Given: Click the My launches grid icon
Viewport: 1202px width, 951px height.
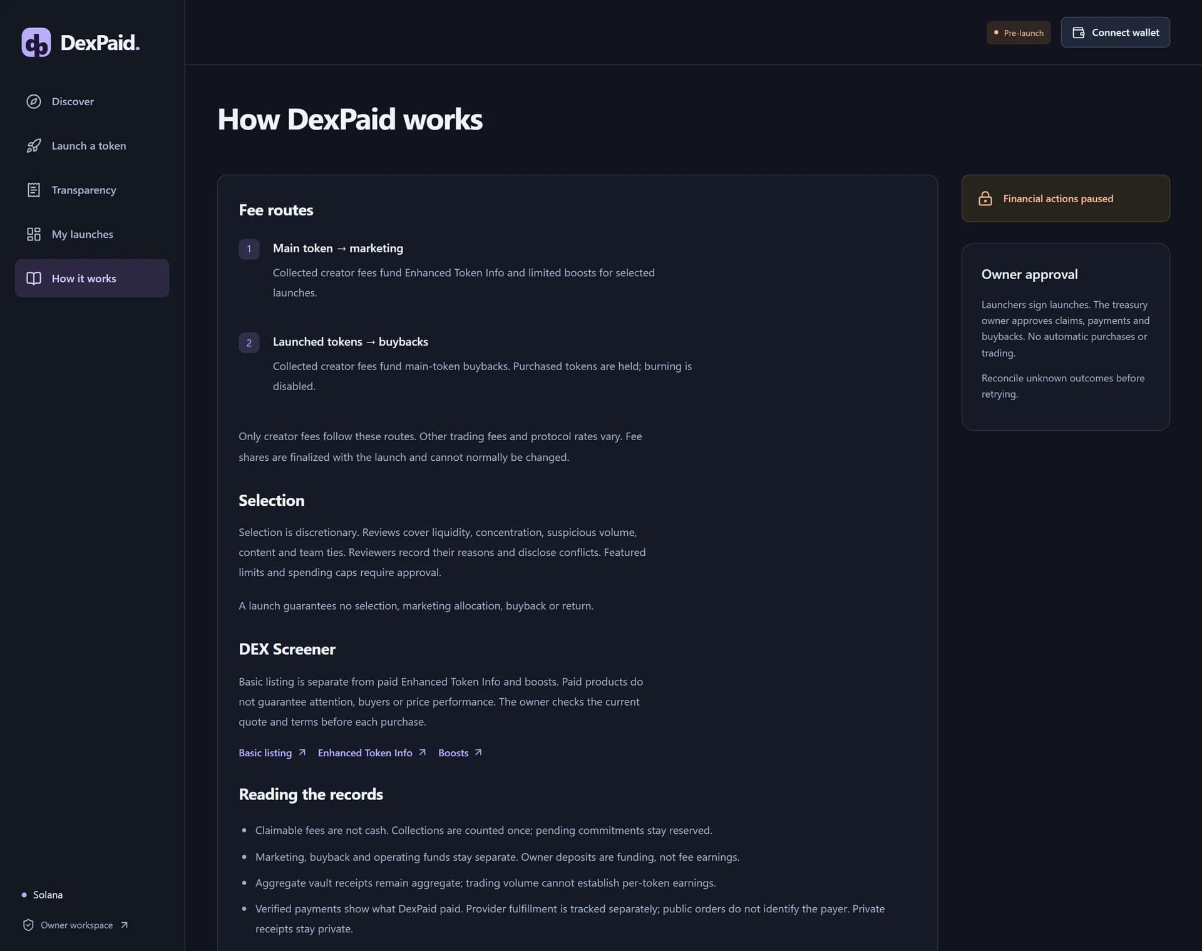Looking at the screenshot, I should point(34,234).
